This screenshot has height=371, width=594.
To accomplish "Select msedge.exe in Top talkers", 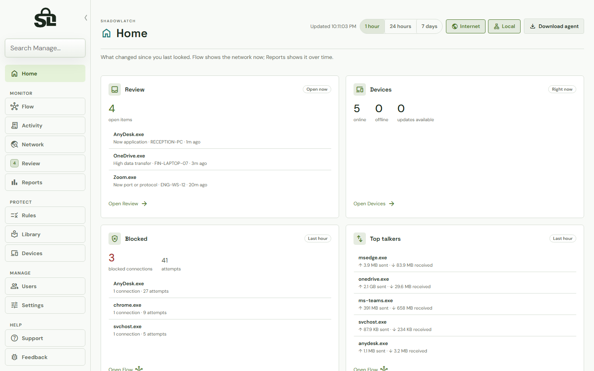I will coord(465,261).
